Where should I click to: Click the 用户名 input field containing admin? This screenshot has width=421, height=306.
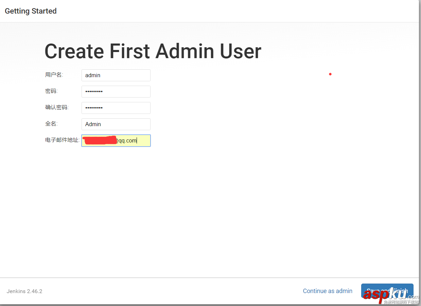coord(116,75)
